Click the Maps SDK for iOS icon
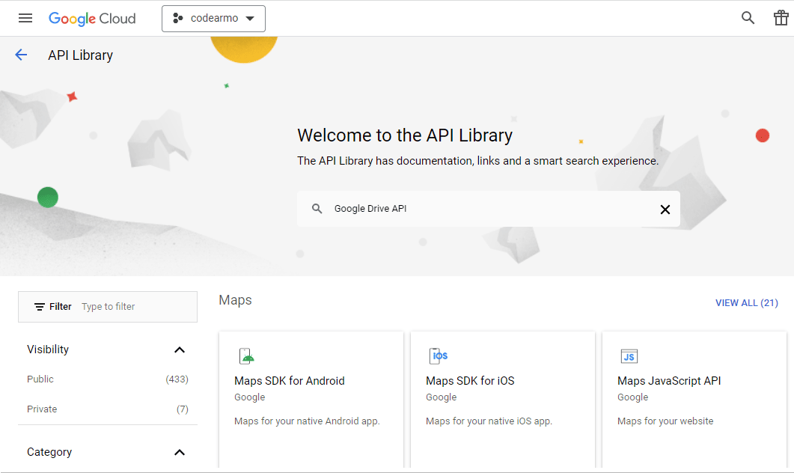Viewport: 794px width, 473px height. click(x=438, y=356)
